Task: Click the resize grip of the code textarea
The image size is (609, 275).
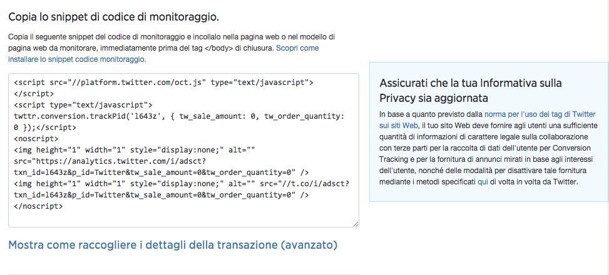Action: tap(356, 224)
